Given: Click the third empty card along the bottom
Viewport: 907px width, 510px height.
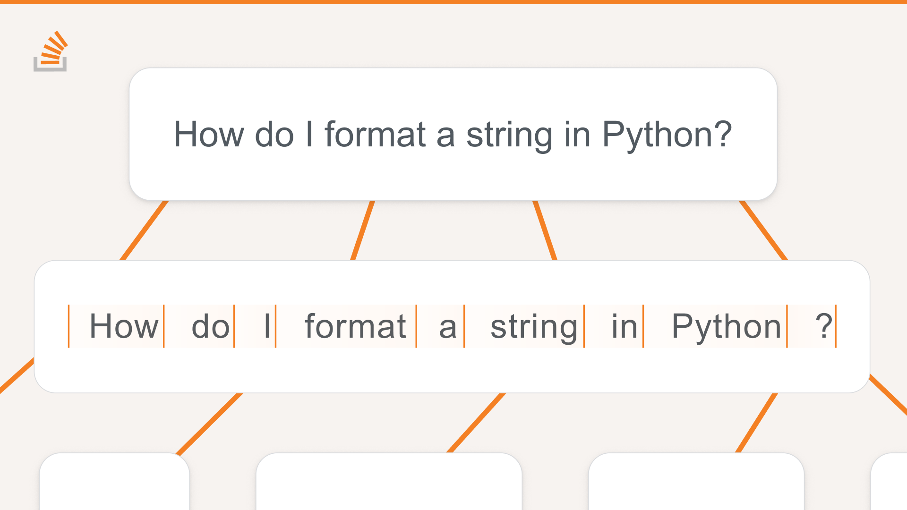Looking at the screenshot, I should (x=696, y=483).
